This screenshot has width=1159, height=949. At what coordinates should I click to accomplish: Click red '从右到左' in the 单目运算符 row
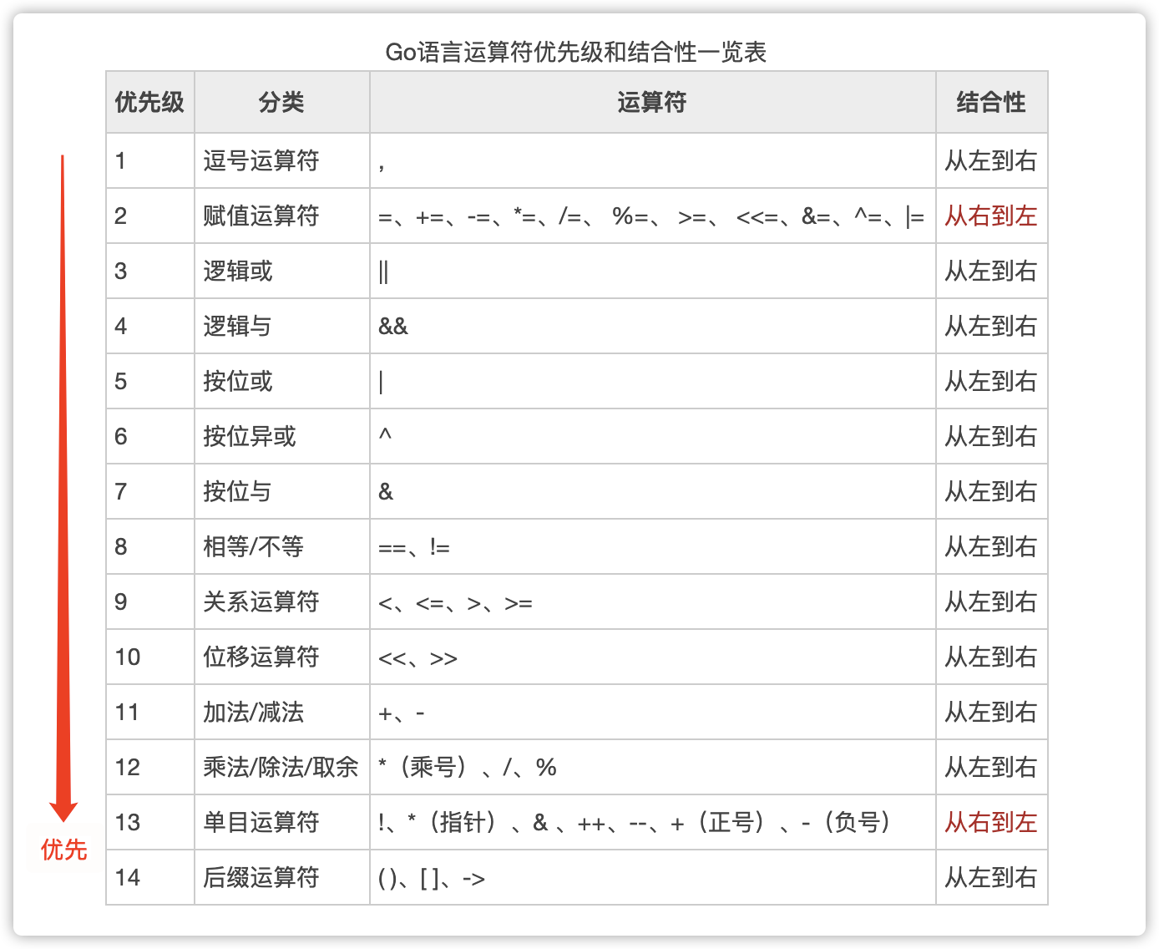click(x=991, y=822)
